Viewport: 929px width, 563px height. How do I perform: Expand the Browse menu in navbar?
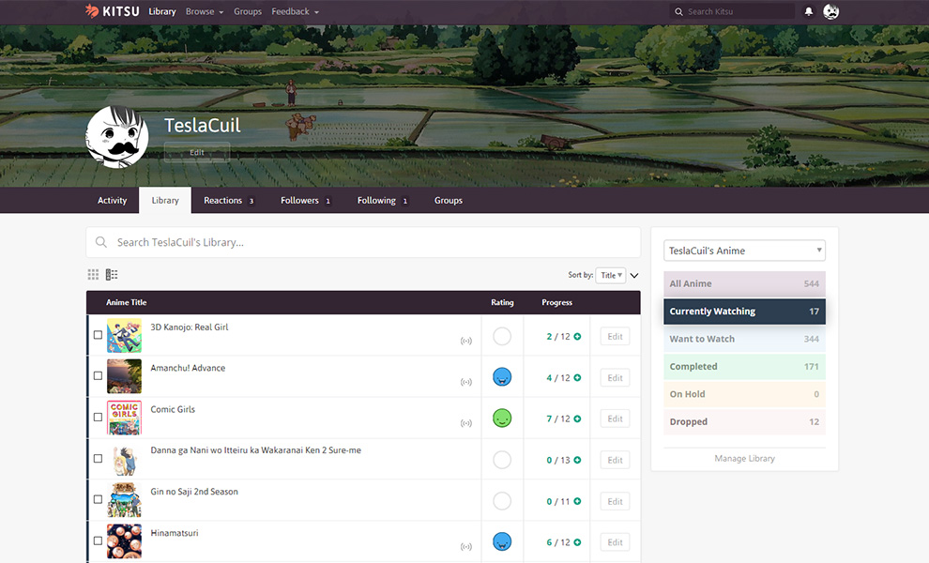[204, 11]
